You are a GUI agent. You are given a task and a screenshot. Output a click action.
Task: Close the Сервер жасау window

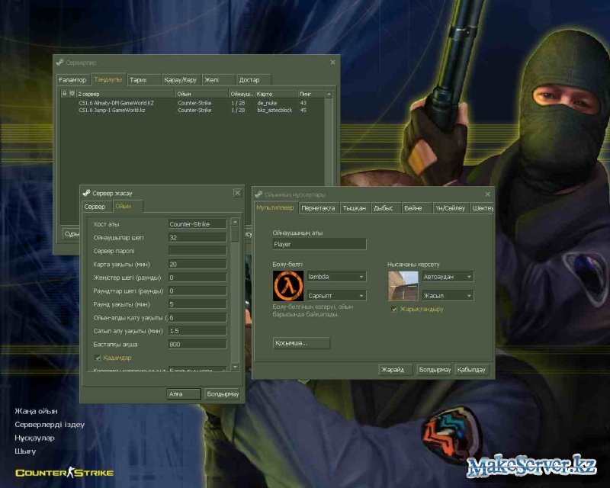[237, 193]
